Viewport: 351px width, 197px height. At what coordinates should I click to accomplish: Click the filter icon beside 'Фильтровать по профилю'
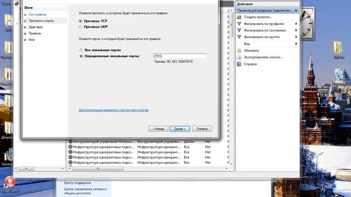pyautogui.click(x=239, y=24)
